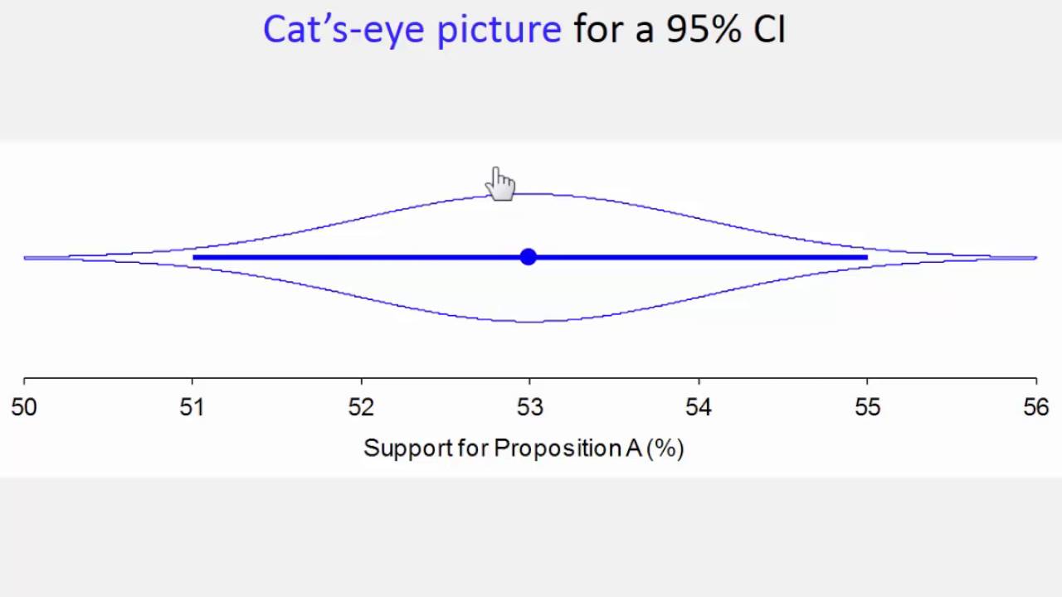1062x597 pixels.
Task: Click the axis tick label 56
Action: coord(1035,407)
